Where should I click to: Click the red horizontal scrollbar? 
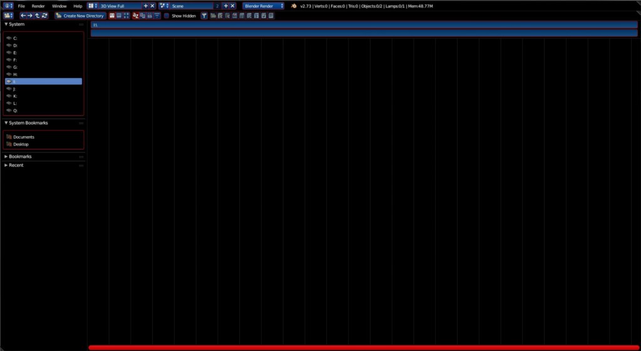(x=364, y=348)
